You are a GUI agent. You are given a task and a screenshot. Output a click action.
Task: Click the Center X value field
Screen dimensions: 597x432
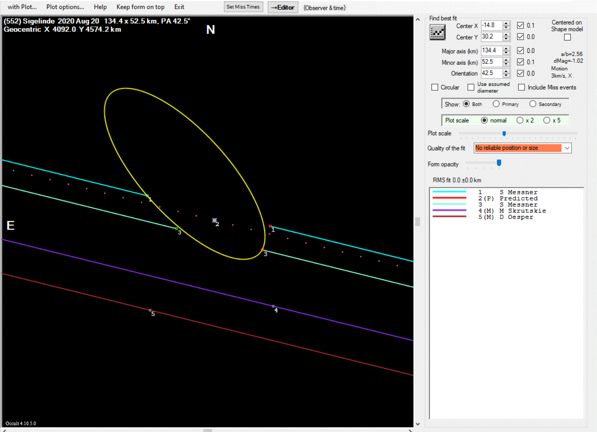(x=491, y=26)
